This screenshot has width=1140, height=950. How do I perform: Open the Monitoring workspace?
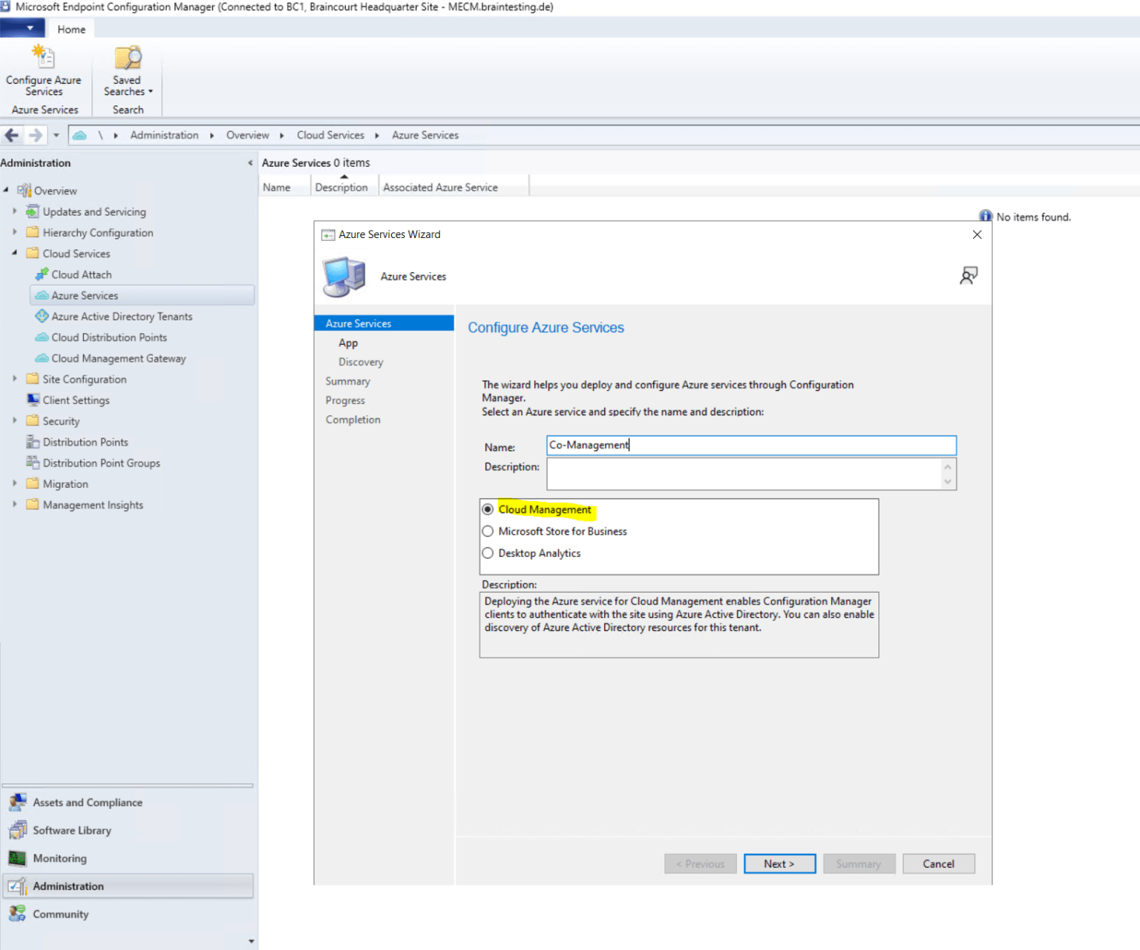(59, 858)
